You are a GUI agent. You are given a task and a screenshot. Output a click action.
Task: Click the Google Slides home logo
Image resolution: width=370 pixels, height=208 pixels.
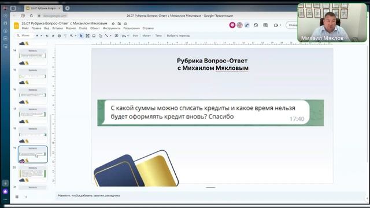click(x=16, y=25)
